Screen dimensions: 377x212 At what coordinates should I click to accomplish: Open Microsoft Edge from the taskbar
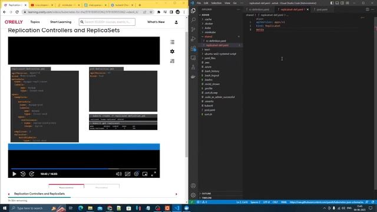[81, 208]
